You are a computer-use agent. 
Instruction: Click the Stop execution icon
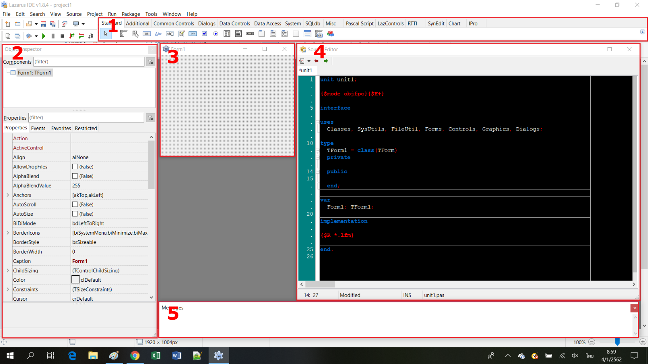(x=62, y=36)
